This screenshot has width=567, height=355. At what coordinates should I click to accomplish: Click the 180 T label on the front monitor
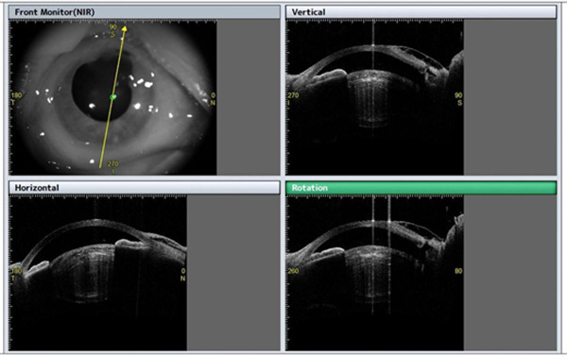16,99
